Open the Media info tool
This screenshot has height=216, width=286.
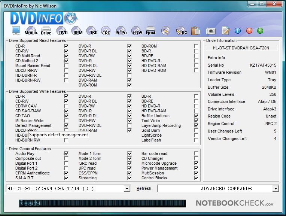[31, 31]
